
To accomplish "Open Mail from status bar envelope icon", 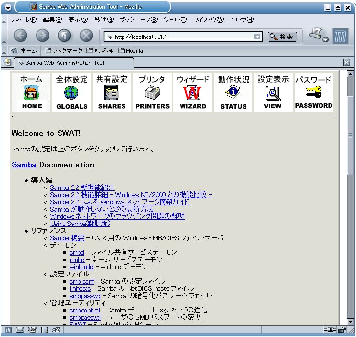I will [20, 330].
